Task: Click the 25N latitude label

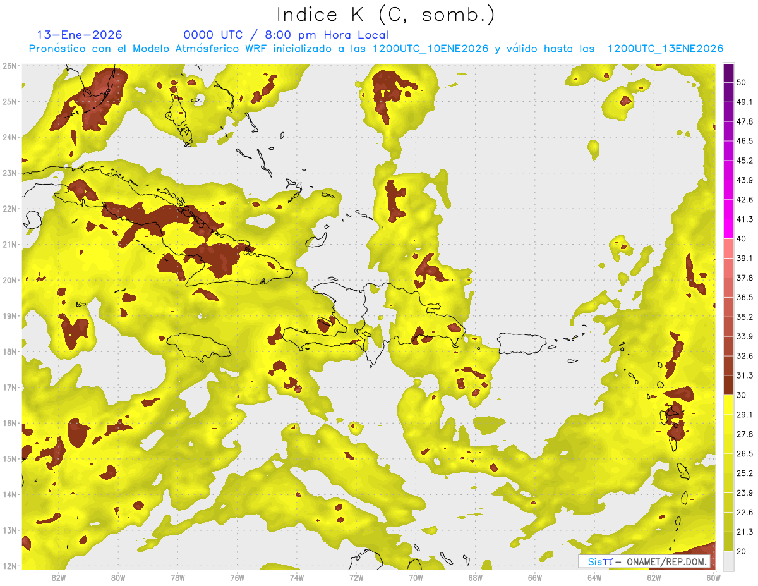Action: click(9, 101)
